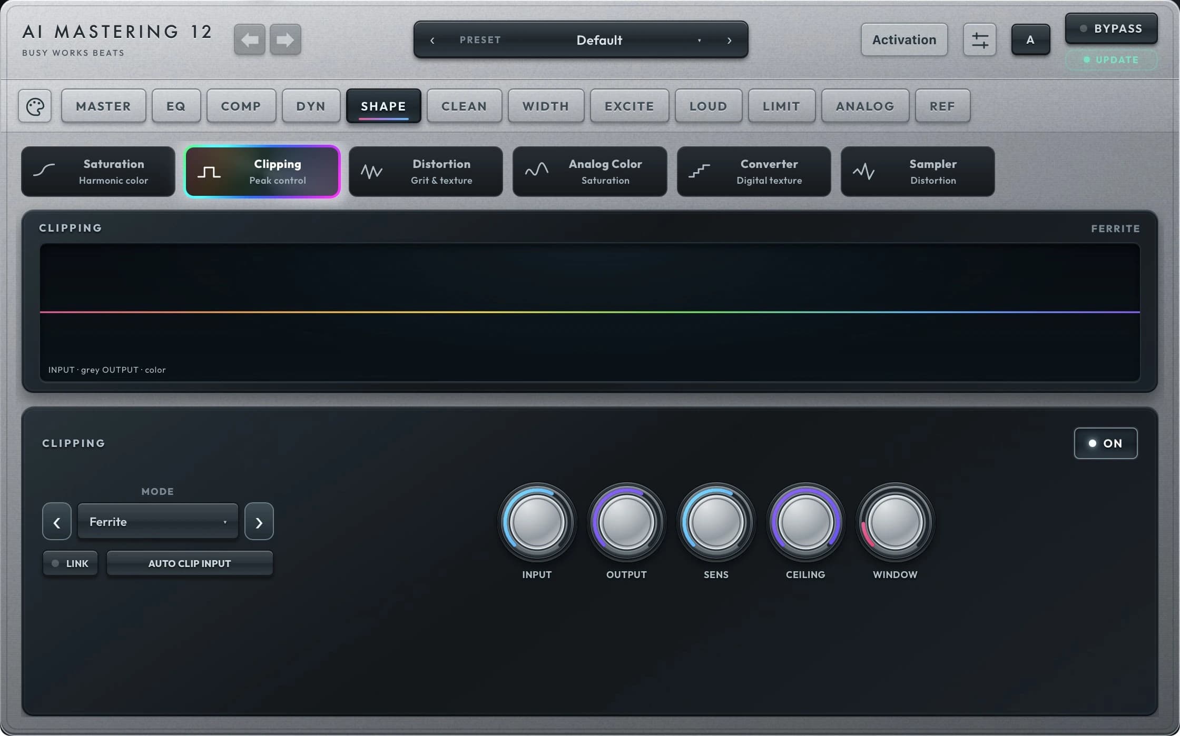Image resolution: width=1180 pixels, height=736 pixels.
Task: Click the UPDATE button
Action: (1111, 60)
